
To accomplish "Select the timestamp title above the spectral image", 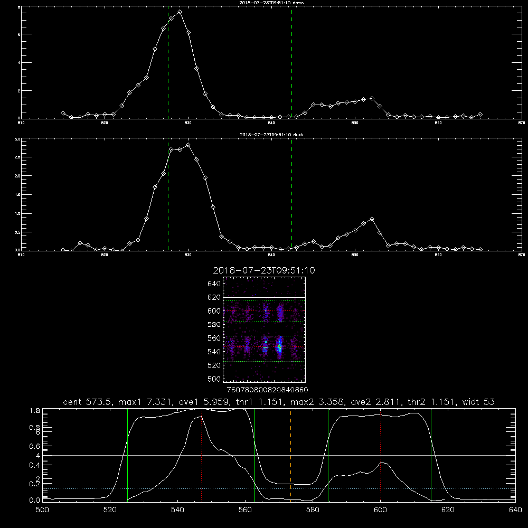I will click(264, 270).
